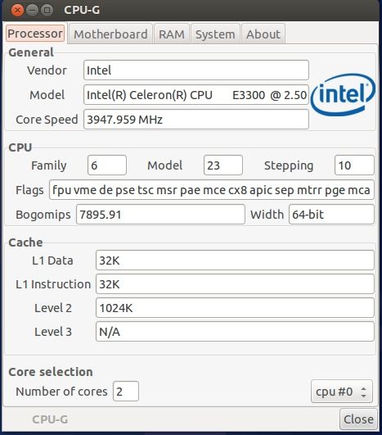Open the cpu #0 core selector
This screenshot has width=382, height=435.
(x=342, y=392)
